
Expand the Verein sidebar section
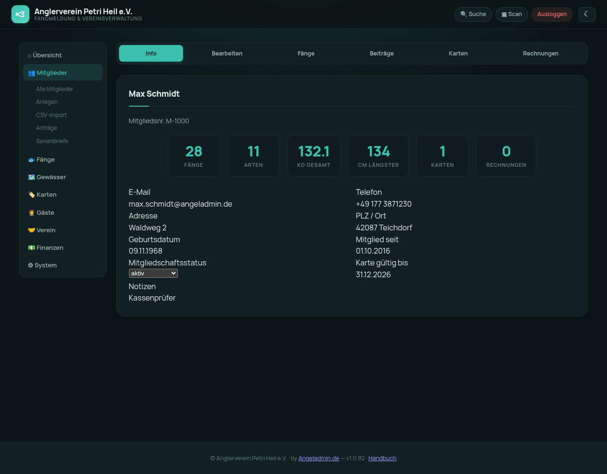63,230
